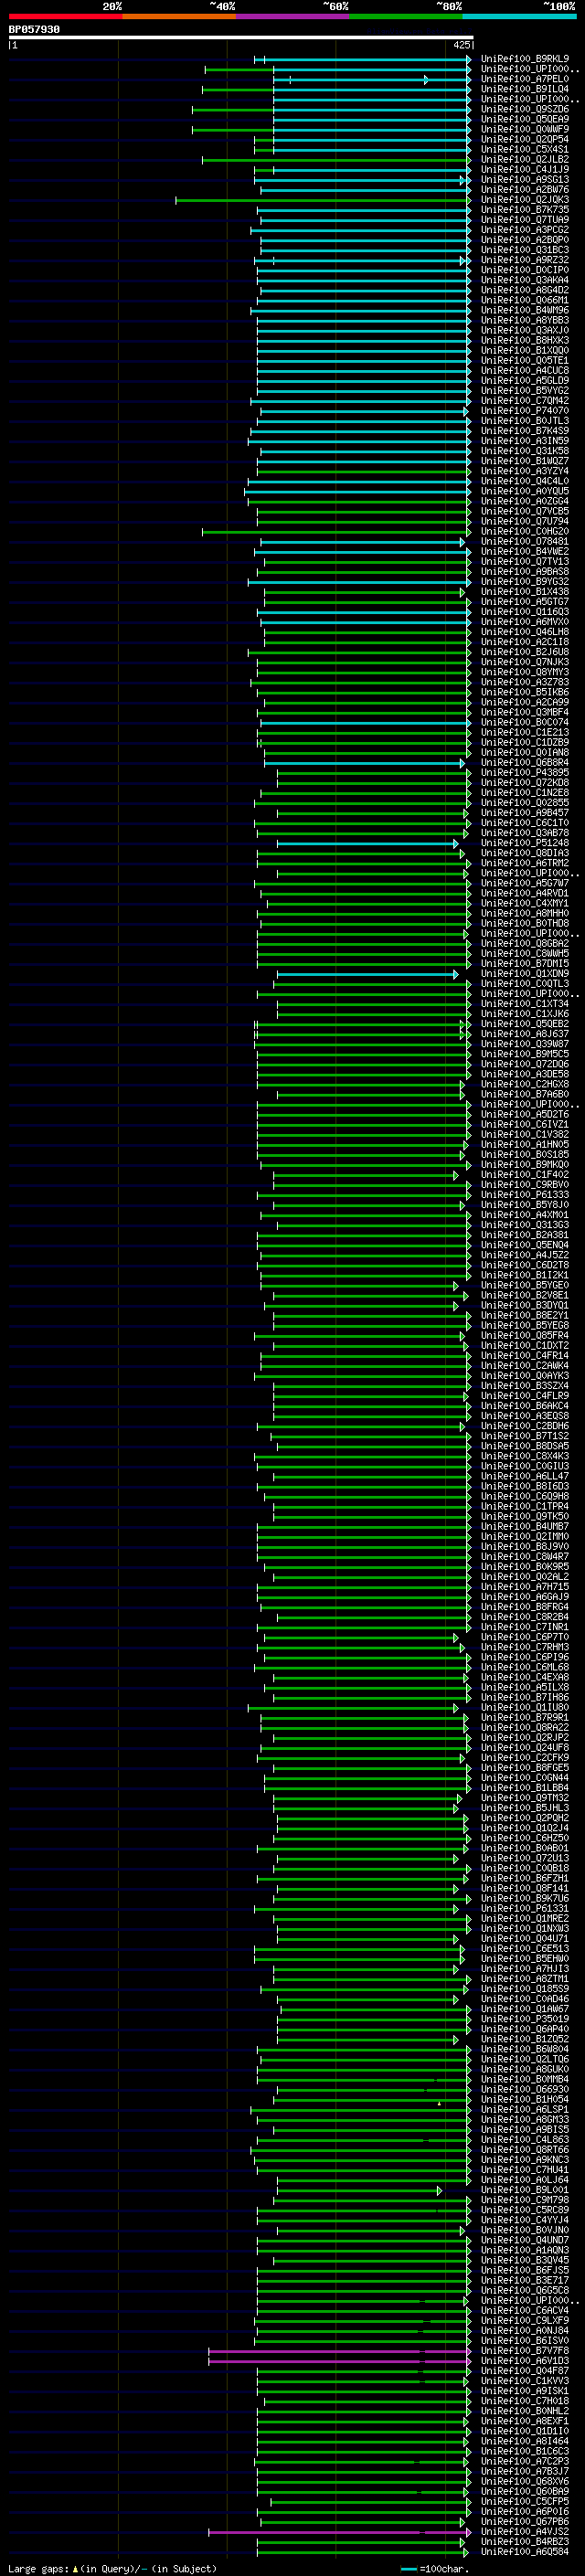Click the UniRef100_B7T1S2 label
585x2576 pixels.
[524, 1436]
